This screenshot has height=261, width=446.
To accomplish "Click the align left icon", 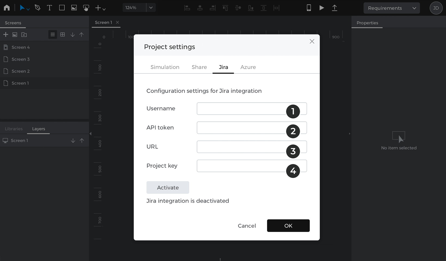I will (x=187, y=8).
